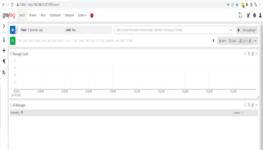Image resolution: width=263 pixels, height=150 pixels.
Task: Save the current search
Action: coord(222,41)
